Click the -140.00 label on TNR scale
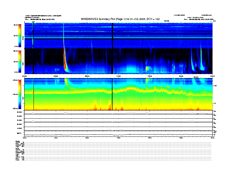This screenshot has height=177, width=229. tap(15, 94)
